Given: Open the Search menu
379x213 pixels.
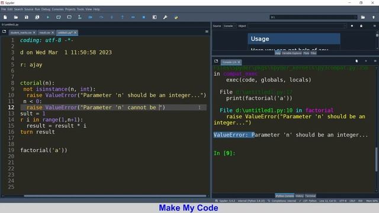Looking at the screenshot, I should [18, 9].
